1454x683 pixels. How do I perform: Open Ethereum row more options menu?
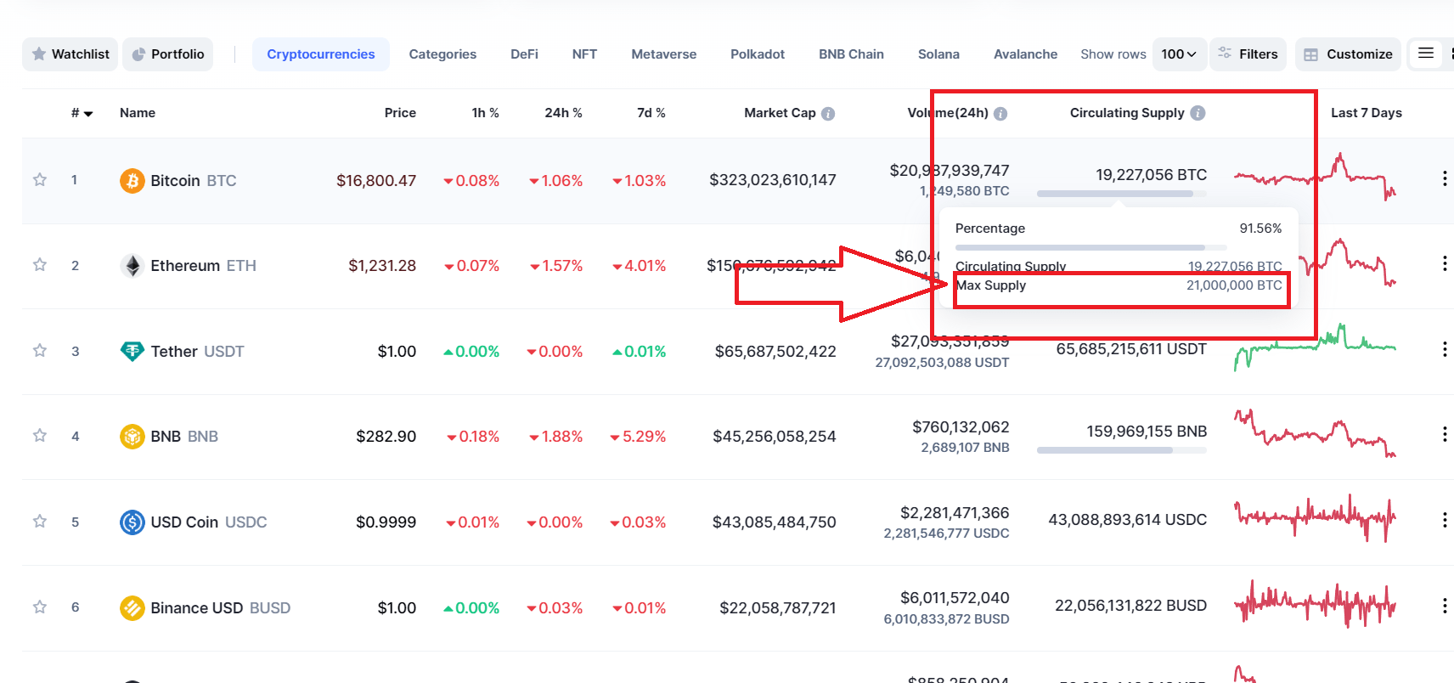pos(1445,263)
